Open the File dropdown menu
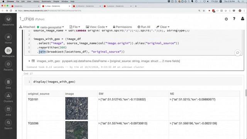The height and width of the screenshot is (139, 247). coord(75,27)
